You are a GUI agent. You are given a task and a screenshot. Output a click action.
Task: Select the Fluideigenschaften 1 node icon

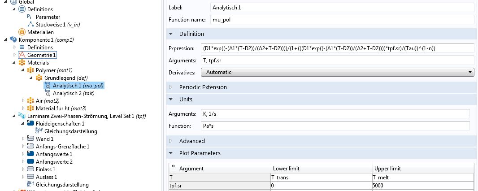[x=30, y=124]
